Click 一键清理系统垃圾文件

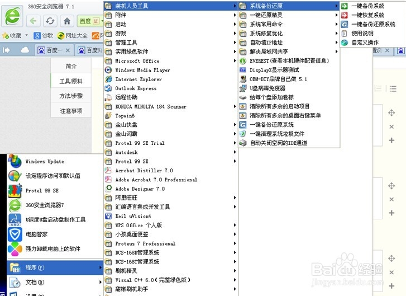coord(289,134)
